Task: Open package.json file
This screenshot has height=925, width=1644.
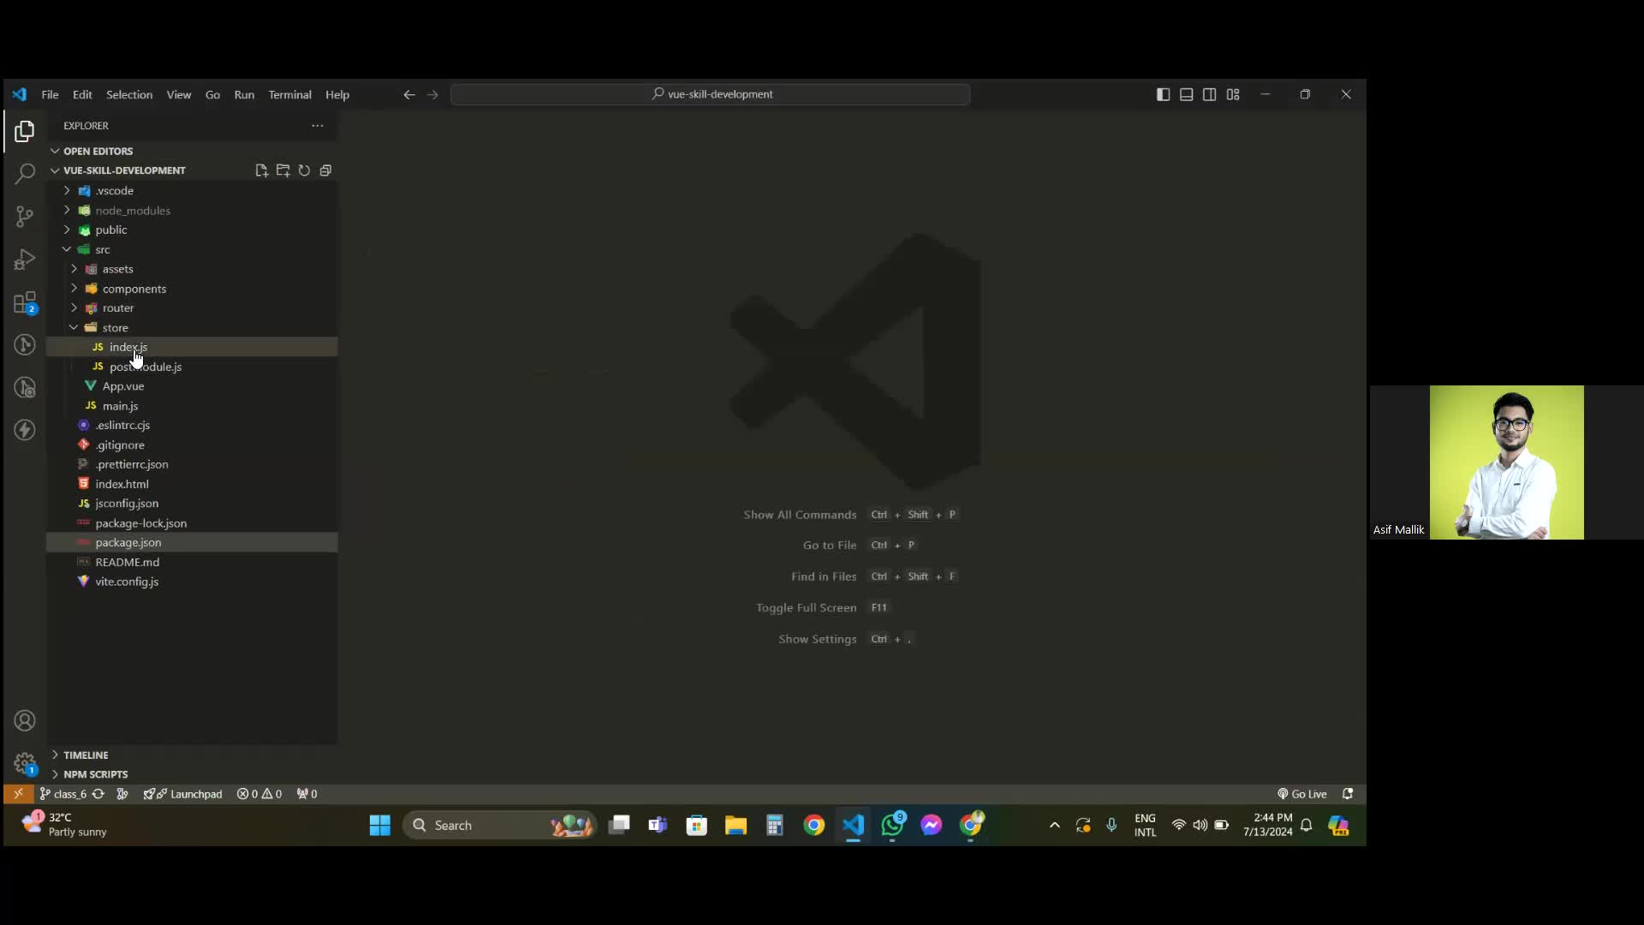Action: 192,542
